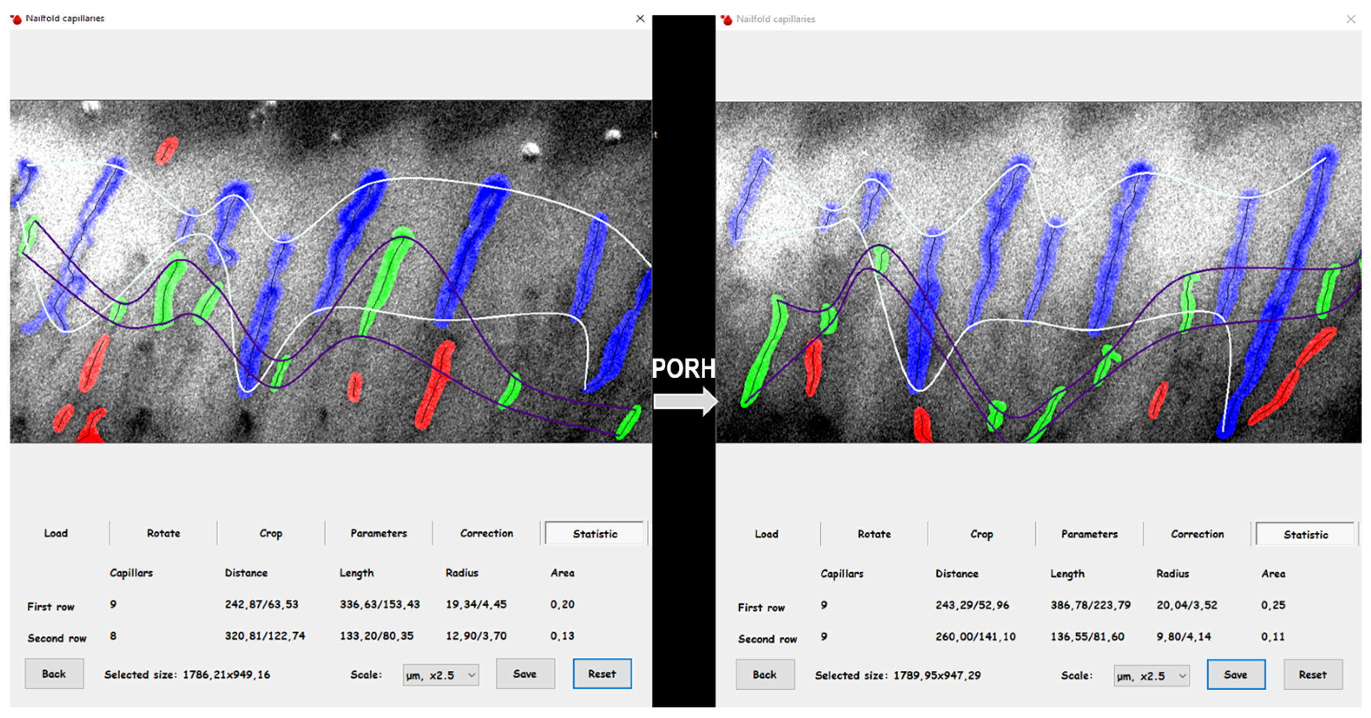Close the left Nailfold capillaries window
Viewport: 1371px width, 718px height.
[x=640, y=19]
